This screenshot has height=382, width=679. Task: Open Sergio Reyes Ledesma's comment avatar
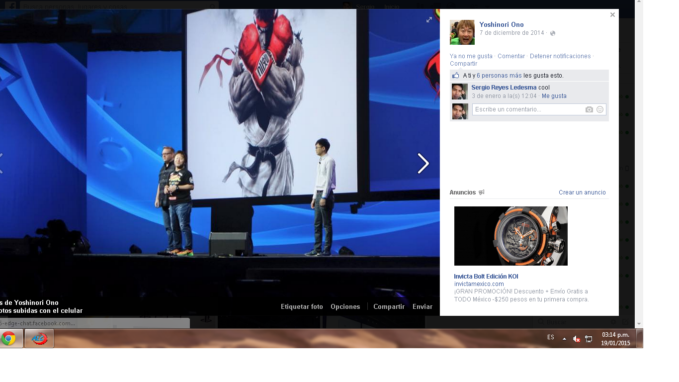point(460,92)
